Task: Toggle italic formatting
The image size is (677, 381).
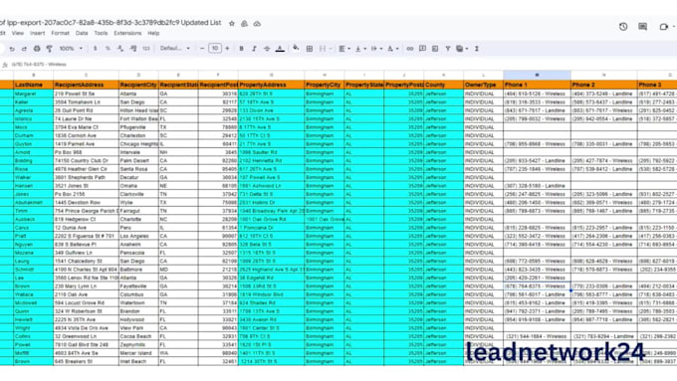Action: 254,49
